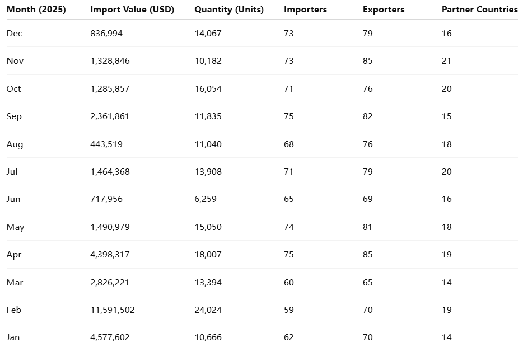Click the Importers column header
The width and height of the screenshot is (523, 347).
tap(305, 10)
